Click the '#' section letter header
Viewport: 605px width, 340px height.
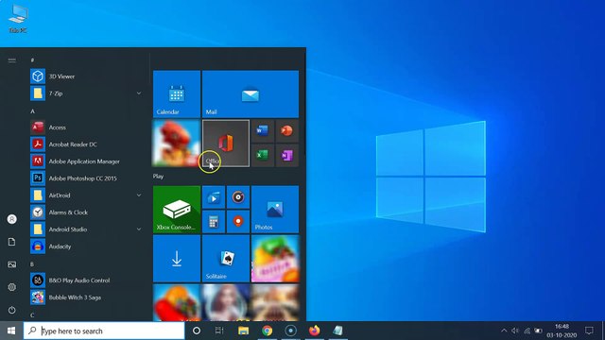[x=32, y=60]
